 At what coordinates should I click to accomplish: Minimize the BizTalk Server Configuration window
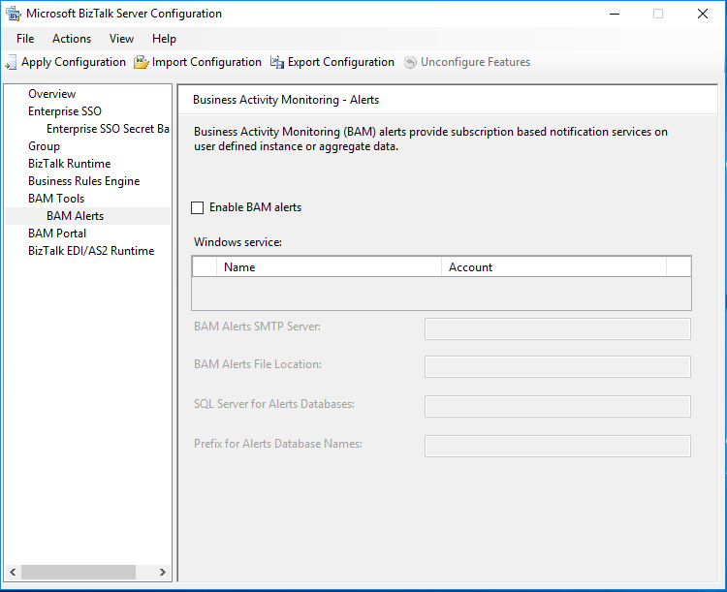point(615,14)
